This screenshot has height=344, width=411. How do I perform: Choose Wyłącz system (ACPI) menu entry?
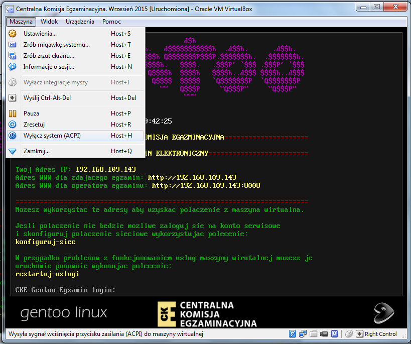click(75, 136)
